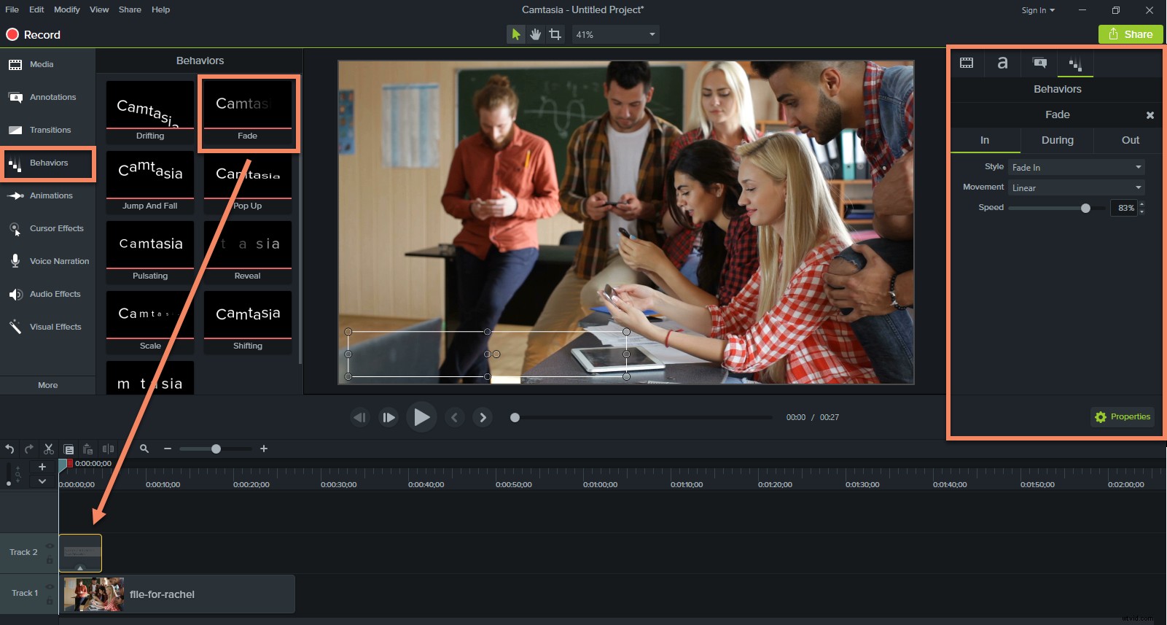The height and width of the screenshot is (625, 1167).
Task: Copy selected timeline media
Action: (69, 449)
